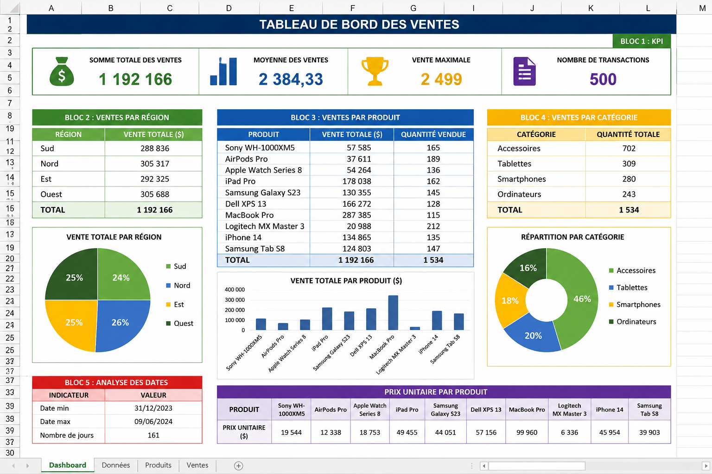Select the Ouest sales cell '305 688'
The image size is (712, 474).
[x=153, y=194]
